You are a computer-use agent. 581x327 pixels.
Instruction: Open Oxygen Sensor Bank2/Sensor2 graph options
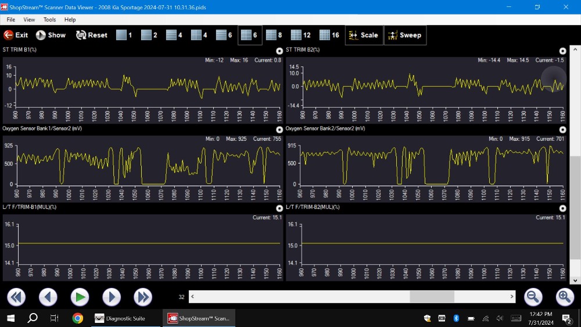[x=562, y=130]
